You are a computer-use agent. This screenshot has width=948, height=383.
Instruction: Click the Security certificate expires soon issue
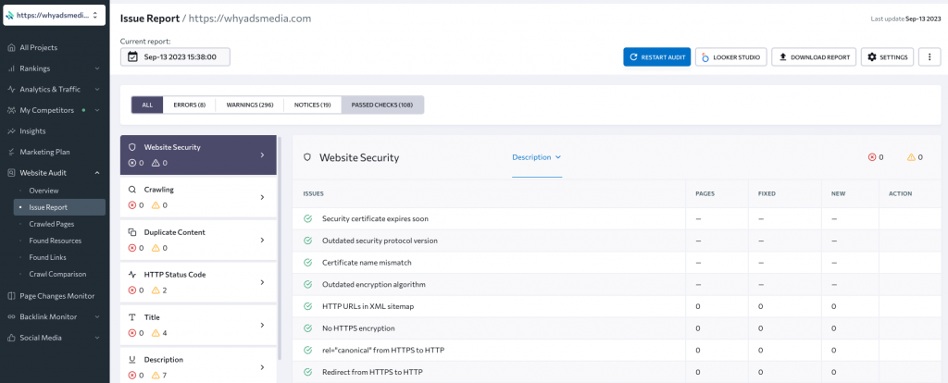click(375, 218)
